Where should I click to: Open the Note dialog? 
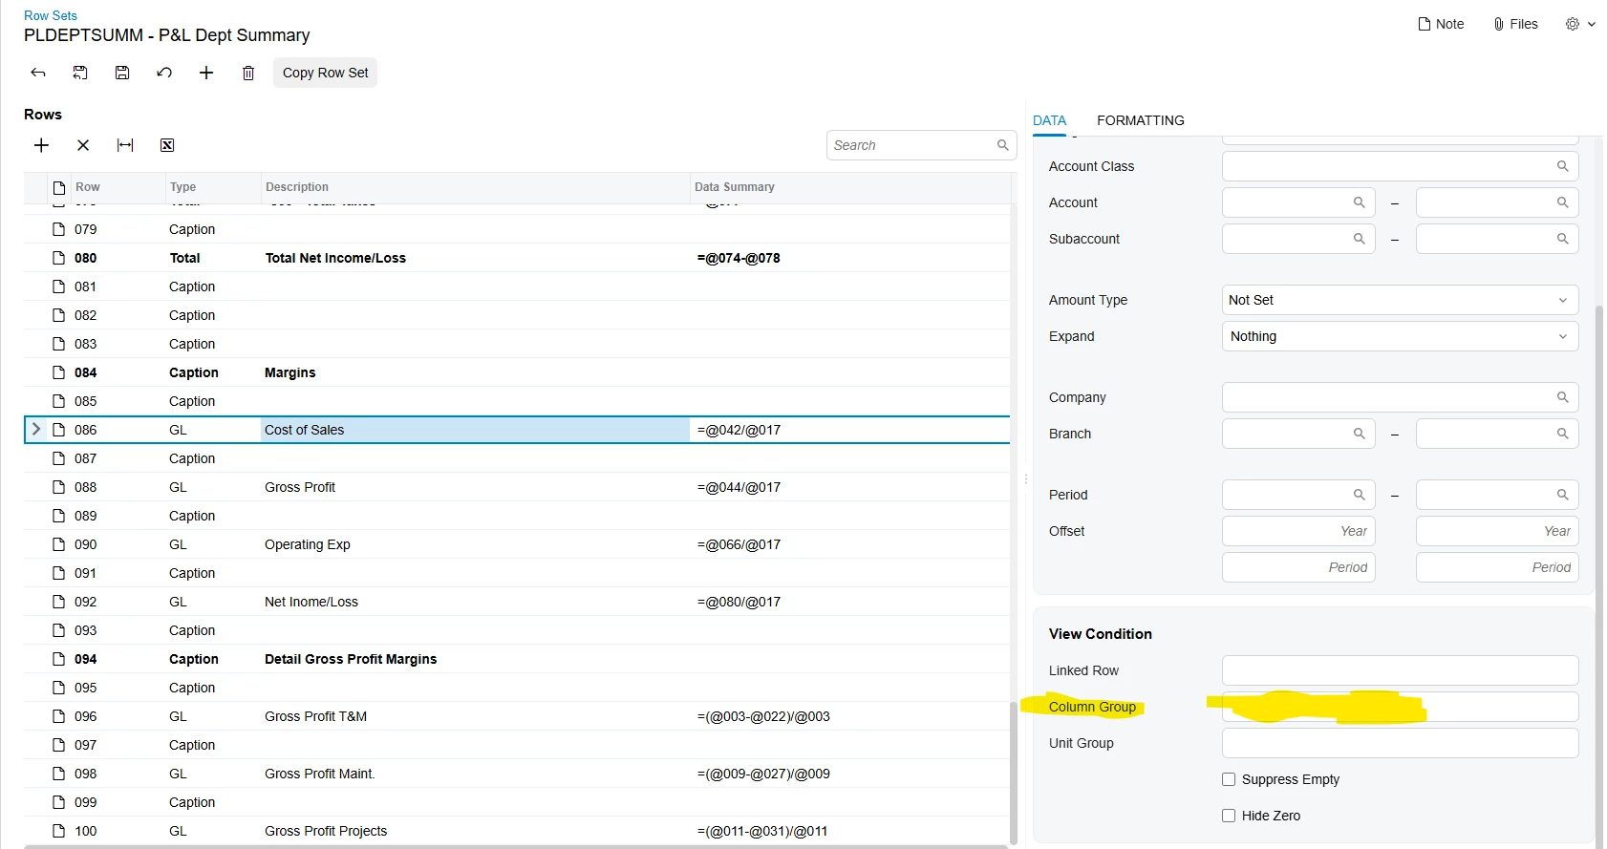(x=1441, y=24)
